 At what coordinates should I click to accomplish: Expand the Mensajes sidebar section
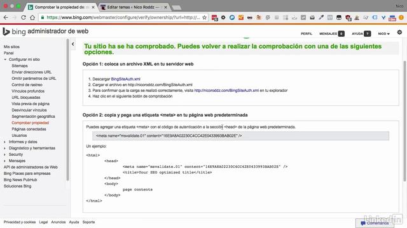(5, 161)
